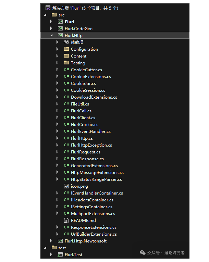Click the Configuration folder icon

pos(66,49)
